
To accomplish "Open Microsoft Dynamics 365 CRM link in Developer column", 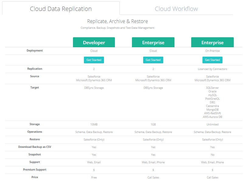I will coord(94,80).
